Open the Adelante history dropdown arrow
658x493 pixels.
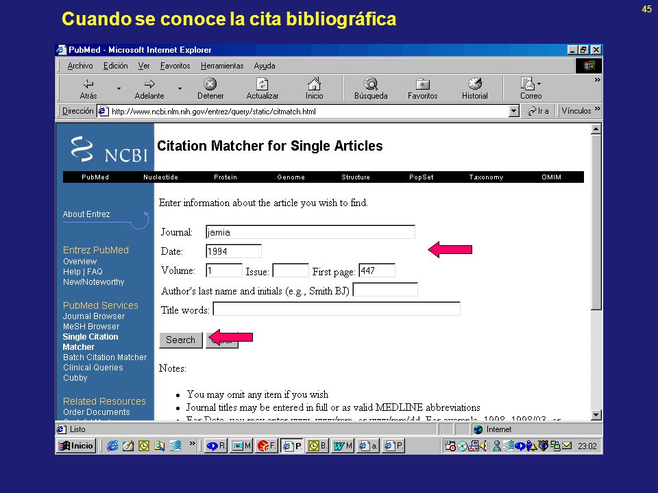(x=180, y=88)
